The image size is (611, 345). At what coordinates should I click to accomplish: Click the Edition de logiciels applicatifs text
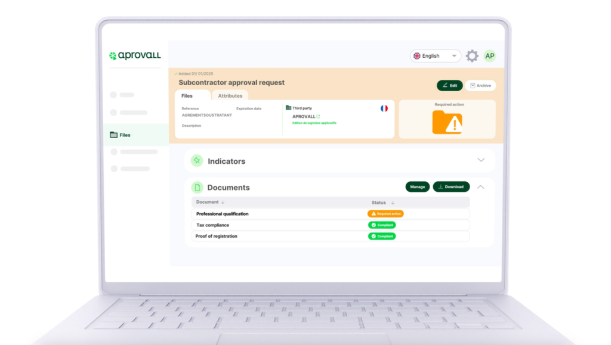pos(314,123)
